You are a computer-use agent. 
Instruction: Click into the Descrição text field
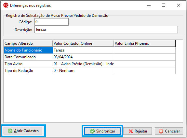tap(106, 30)
